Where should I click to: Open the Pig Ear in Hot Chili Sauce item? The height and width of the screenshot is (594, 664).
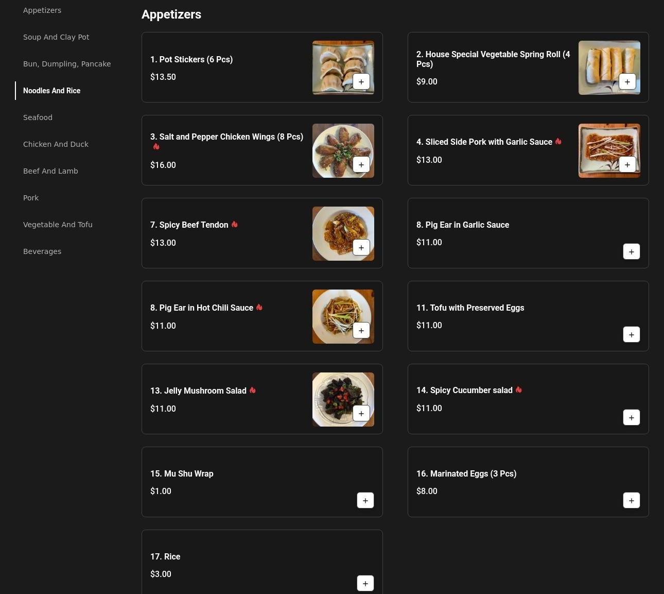206,308
